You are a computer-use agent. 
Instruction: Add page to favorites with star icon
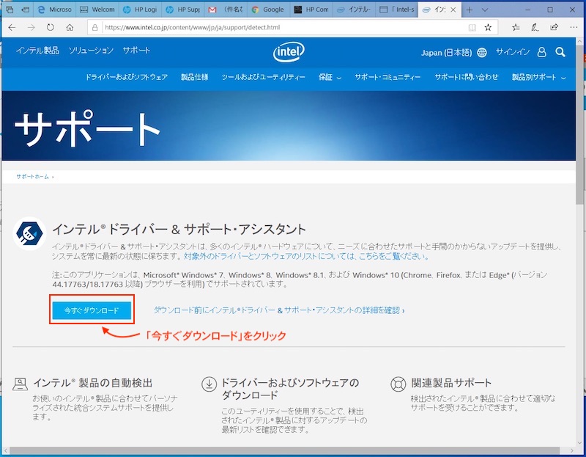[x=488, y=27]
